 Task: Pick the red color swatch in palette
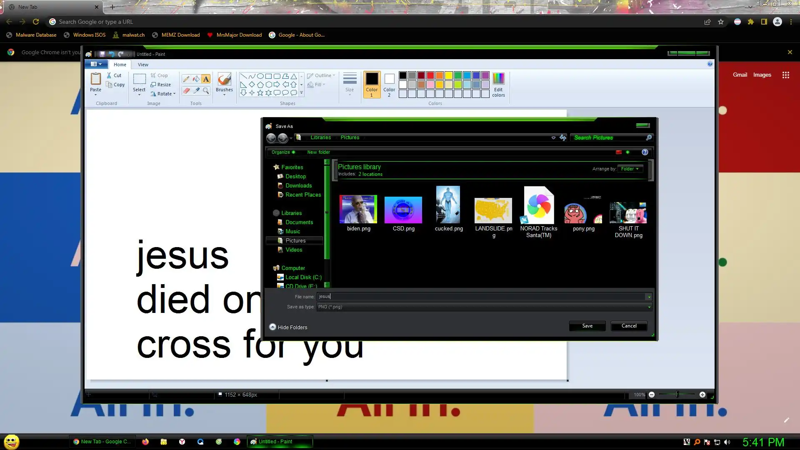point(430,75)
